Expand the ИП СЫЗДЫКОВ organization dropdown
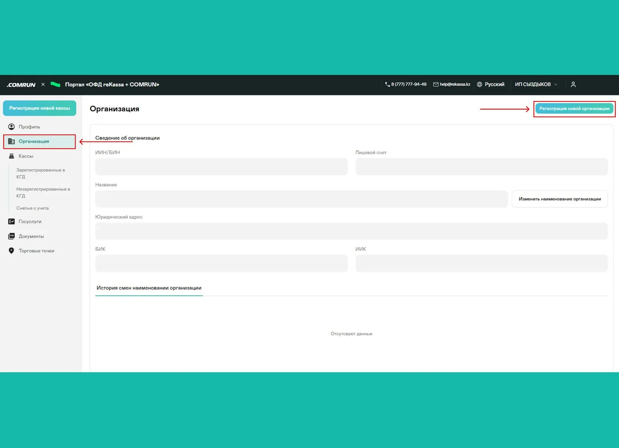 [x=536, y=84]
